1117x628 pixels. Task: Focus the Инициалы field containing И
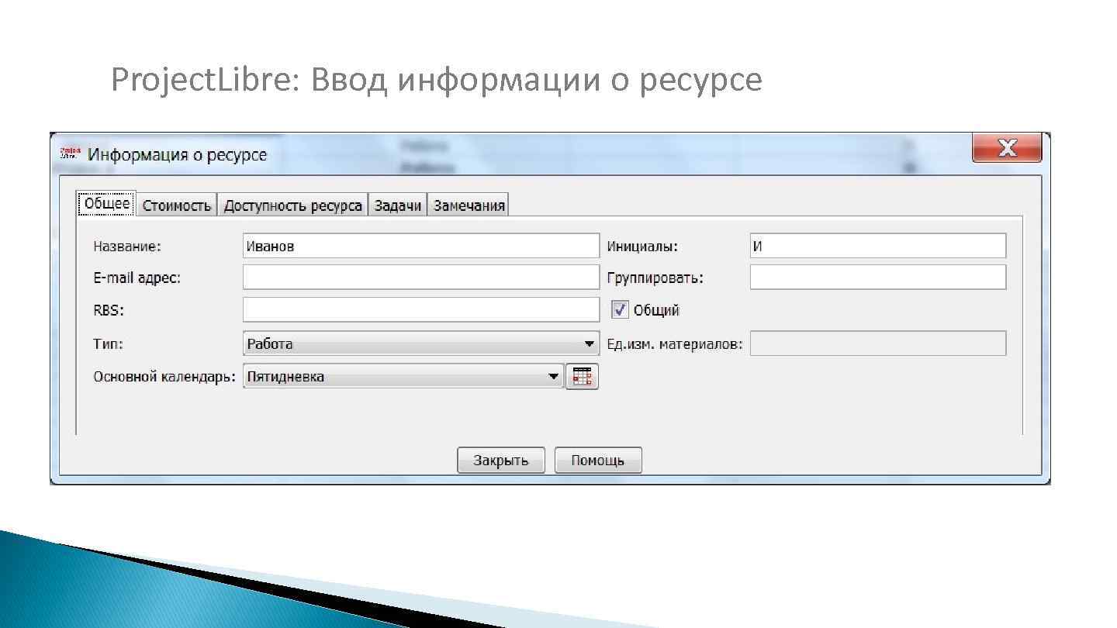click(878, 246)
